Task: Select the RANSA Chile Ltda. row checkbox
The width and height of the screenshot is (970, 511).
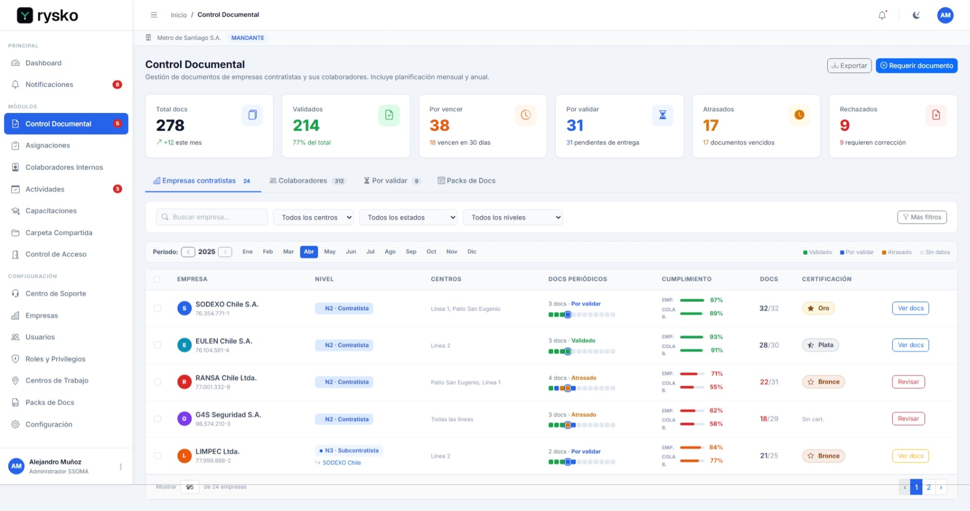Action: (157, 382)
